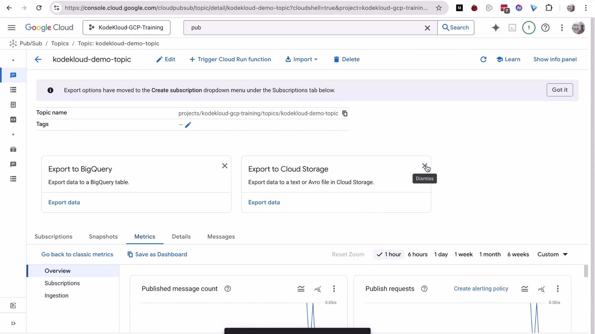Viewport: 595px width, 334px height.
Task: Switch to the Snapshots tab
Action: 103,237
